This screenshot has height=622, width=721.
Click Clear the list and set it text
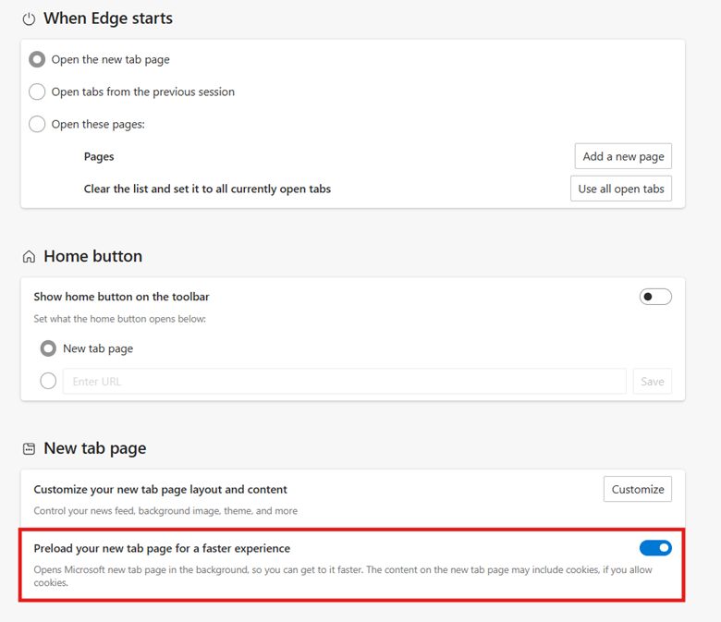pos(207,189)
